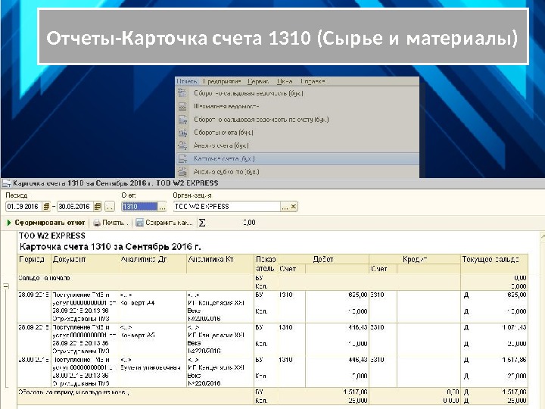Click the printer icon

click(x=97, y=223)
